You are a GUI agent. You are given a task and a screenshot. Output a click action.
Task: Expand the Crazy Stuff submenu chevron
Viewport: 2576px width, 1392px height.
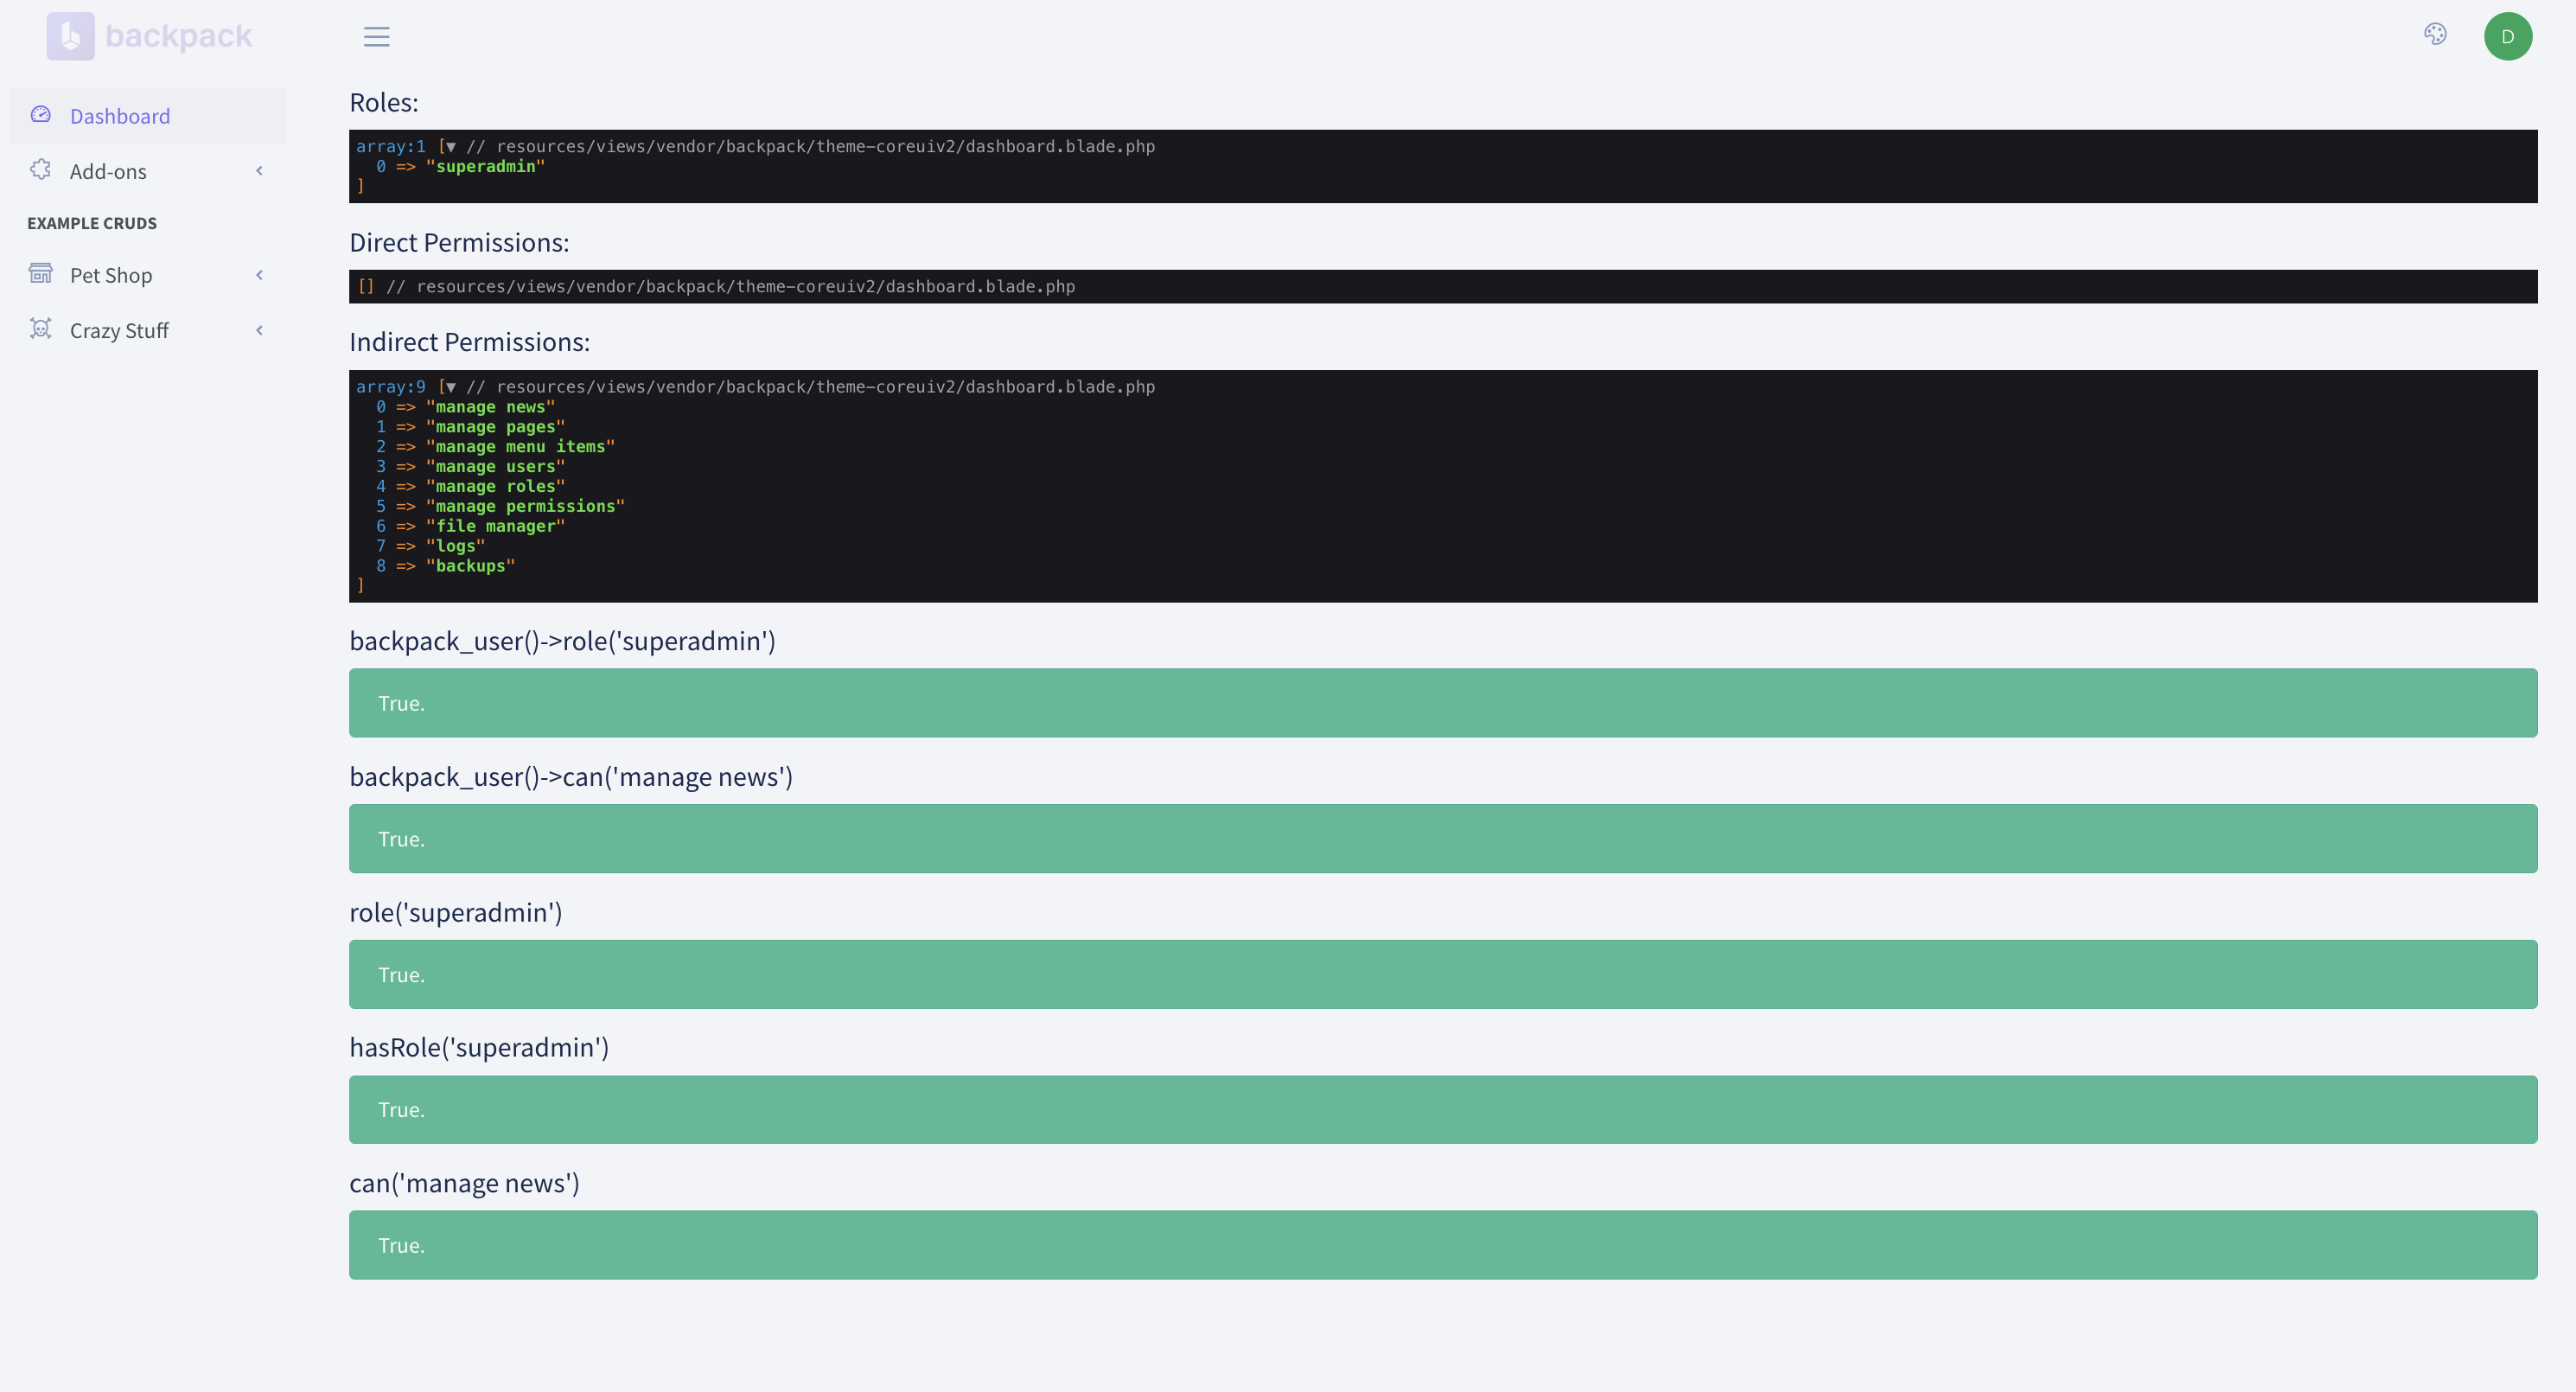pyautogui.click(x=259, y=329)
